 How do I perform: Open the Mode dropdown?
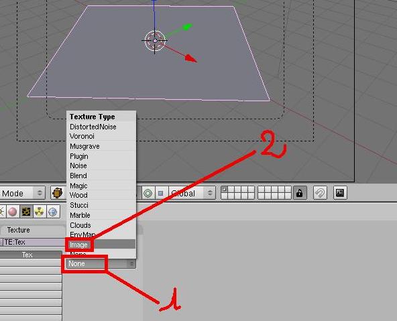[x=22, y=193]
